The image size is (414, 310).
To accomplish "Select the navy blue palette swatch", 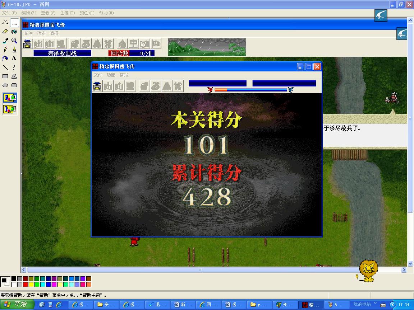I will coord(48,279).
